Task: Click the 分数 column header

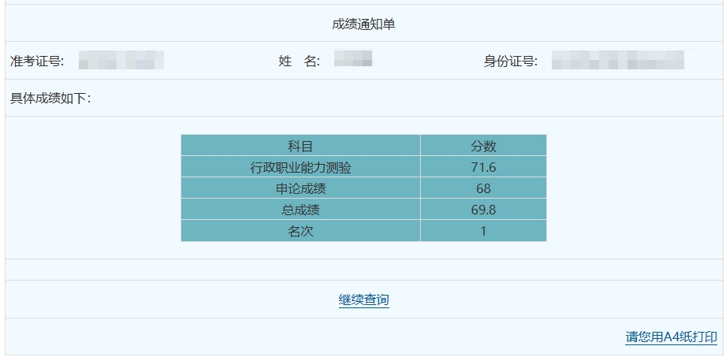Action: pos(483,146)
